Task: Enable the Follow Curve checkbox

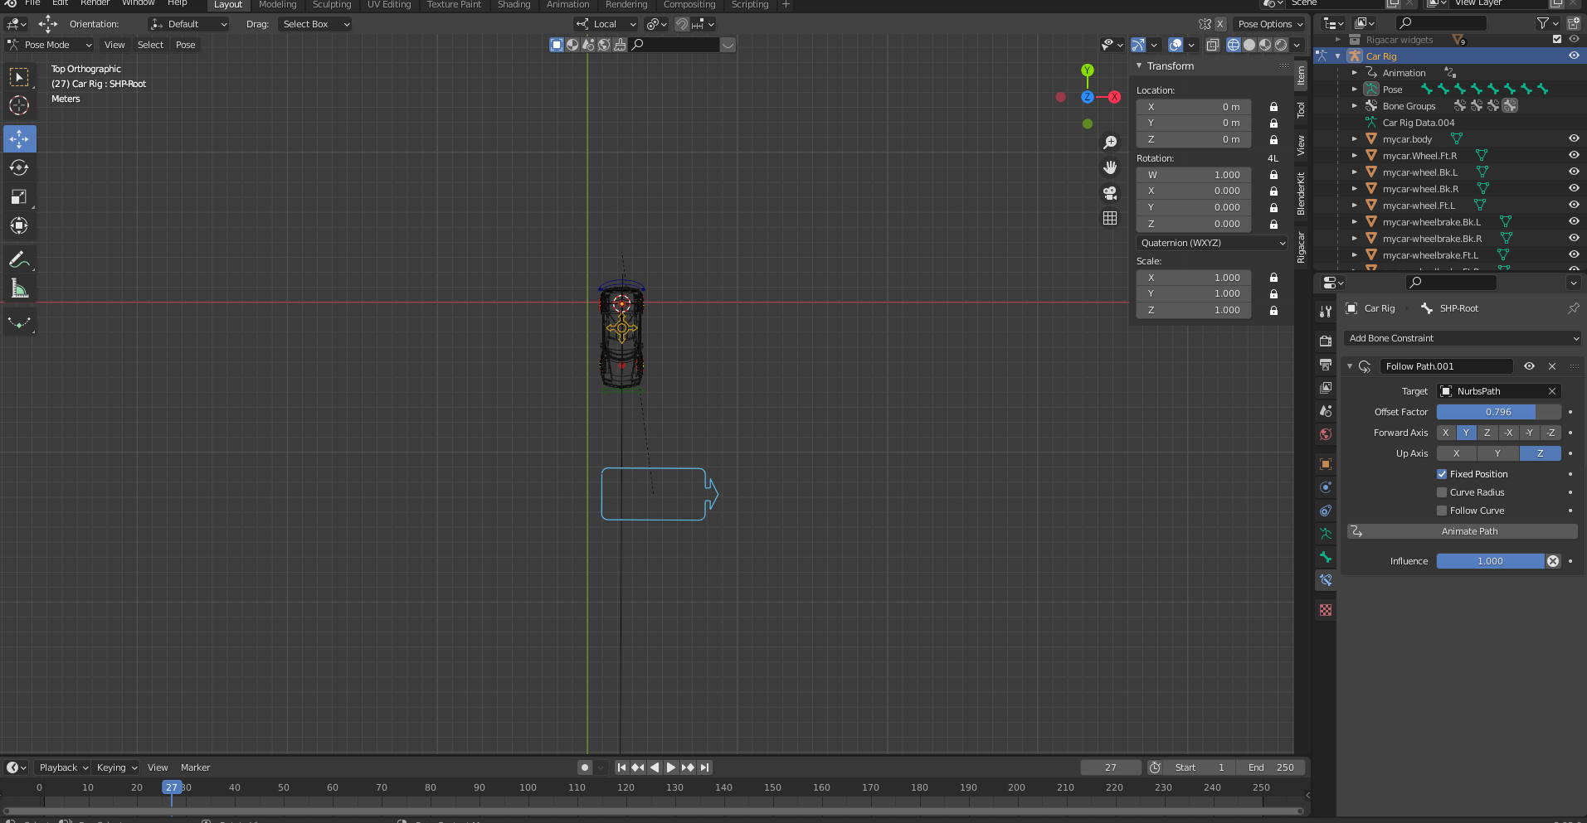Action: pos(1442,511)
